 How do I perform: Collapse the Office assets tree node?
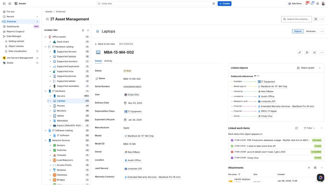[x=45, y=37]
